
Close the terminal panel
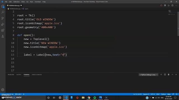(x=176, y=74)
